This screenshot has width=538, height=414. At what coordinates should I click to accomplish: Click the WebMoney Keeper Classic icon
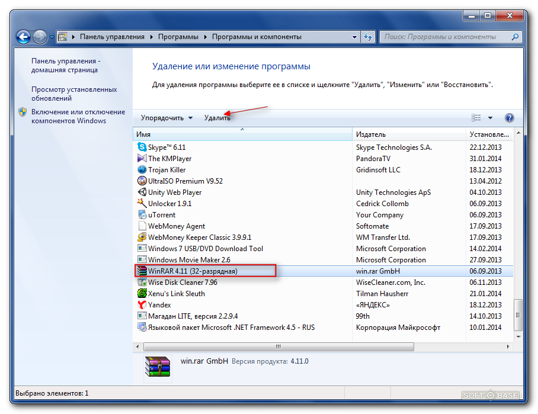[142, 238]
